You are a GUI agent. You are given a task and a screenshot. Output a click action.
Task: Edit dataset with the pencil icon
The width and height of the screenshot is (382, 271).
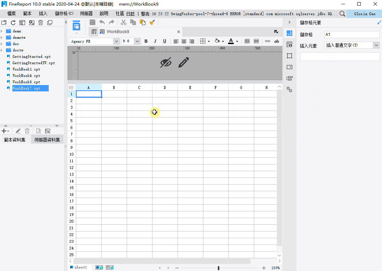point(18,131)
